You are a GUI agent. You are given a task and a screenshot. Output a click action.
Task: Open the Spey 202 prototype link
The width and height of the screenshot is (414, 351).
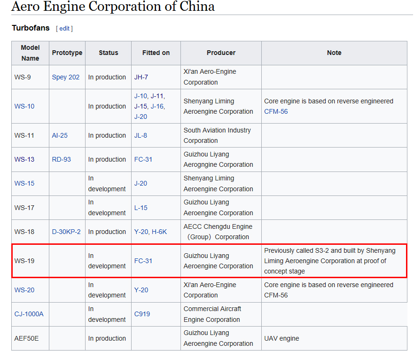click(x=65, y=77)
